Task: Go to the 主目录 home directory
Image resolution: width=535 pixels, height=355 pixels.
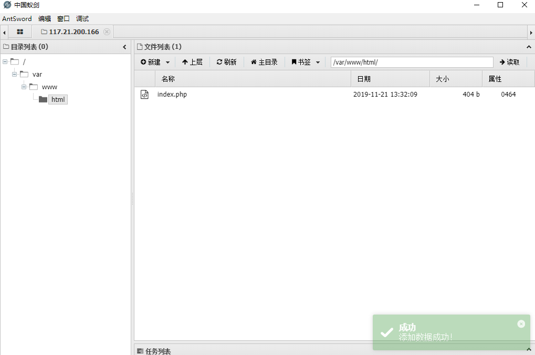Action: [x=264, y=62]
